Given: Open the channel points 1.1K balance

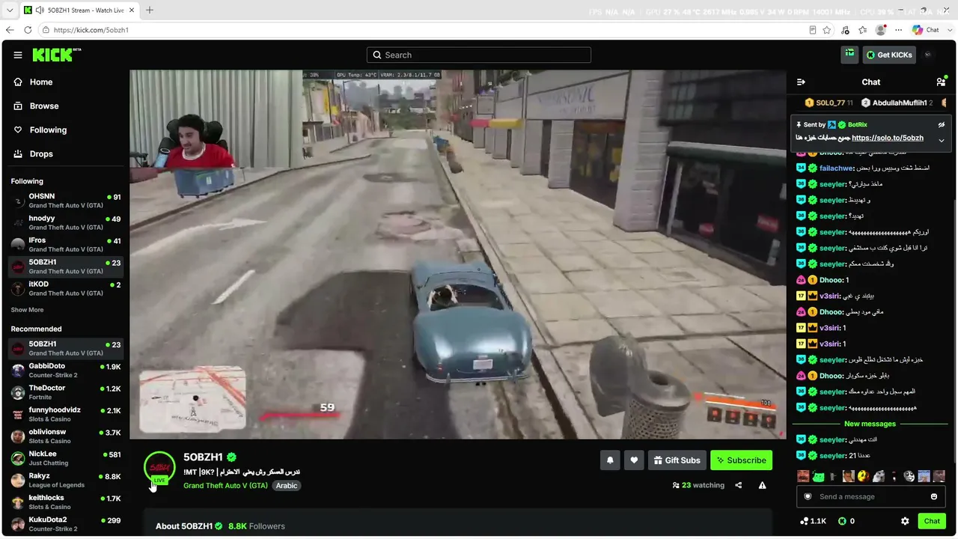Looking at the screenshot, I should pos(813,521).
